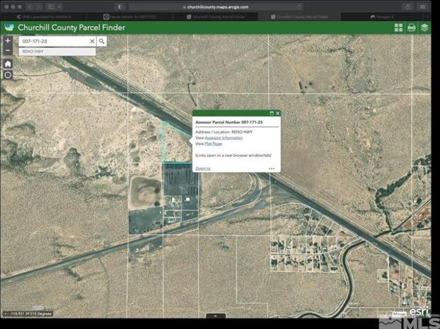The height and width of the screenshot is (329, 440).
Task: Zoom out on the map
Action: [x=8, y=52]
